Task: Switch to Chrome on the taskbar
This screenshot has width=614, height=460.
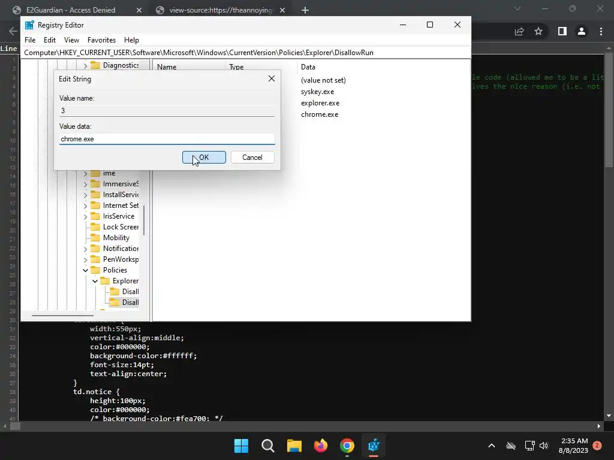Action: pyautogui.click(x=347, y=446)
